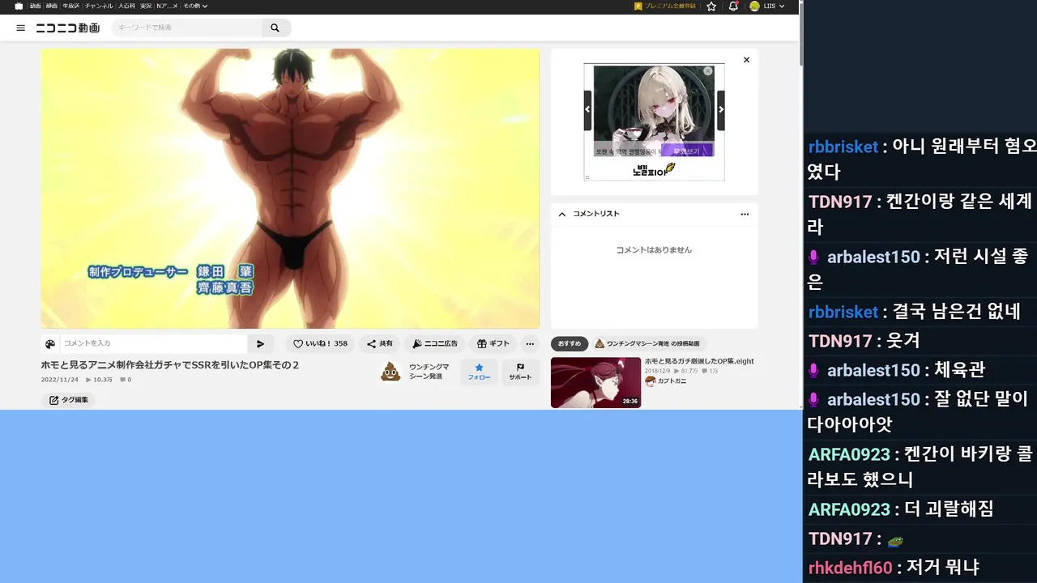Open the ウンチングマシーン発進 uploader name
This screenshot has height=583, width=1037.
tap(429, 372)
